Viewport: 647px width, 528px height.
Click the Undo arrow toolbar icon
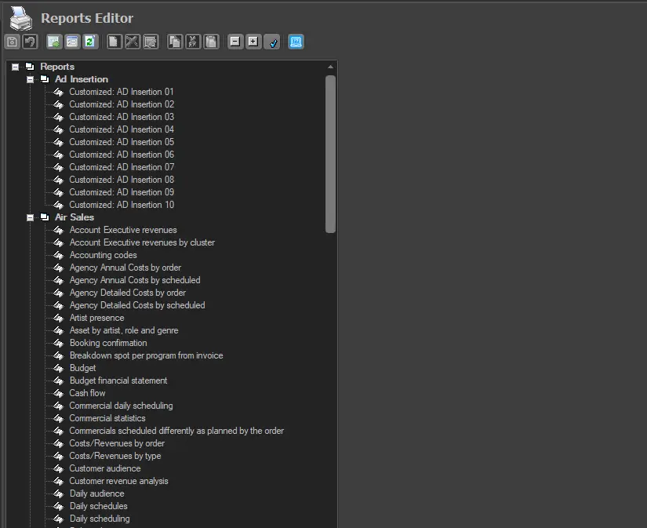[30, 42]
